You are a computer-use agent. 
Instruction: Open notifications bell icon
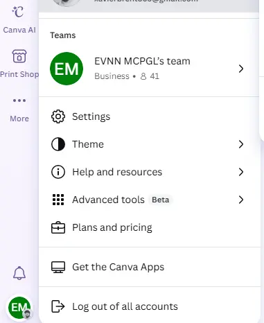(19, 273)
